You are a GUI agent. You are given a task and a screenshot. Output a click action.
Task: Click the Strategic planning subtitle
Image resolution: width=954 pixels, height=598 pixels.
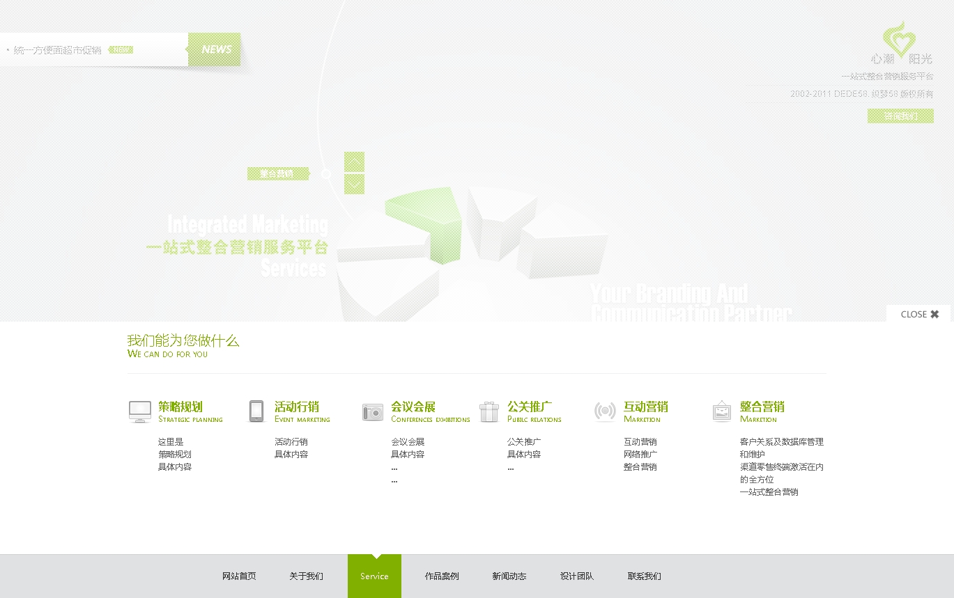190,419
